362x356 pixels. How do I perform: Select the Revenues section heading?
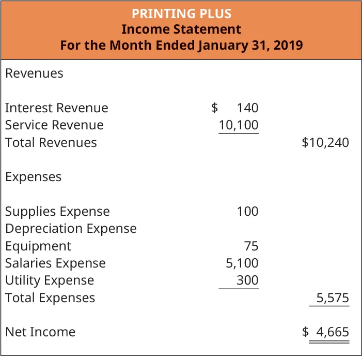[x=34, y=73]
